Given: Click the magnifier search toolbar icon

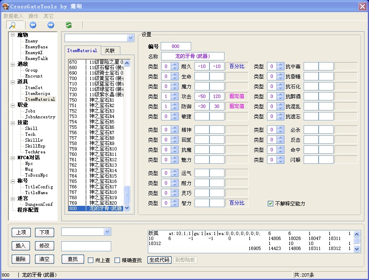Looking at the screenshot, I should pyautogui.click(x=12, y=25).
